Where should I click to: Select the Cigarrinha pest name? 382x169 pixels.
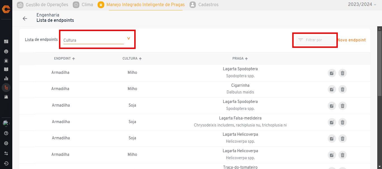(x=240, y=85)
